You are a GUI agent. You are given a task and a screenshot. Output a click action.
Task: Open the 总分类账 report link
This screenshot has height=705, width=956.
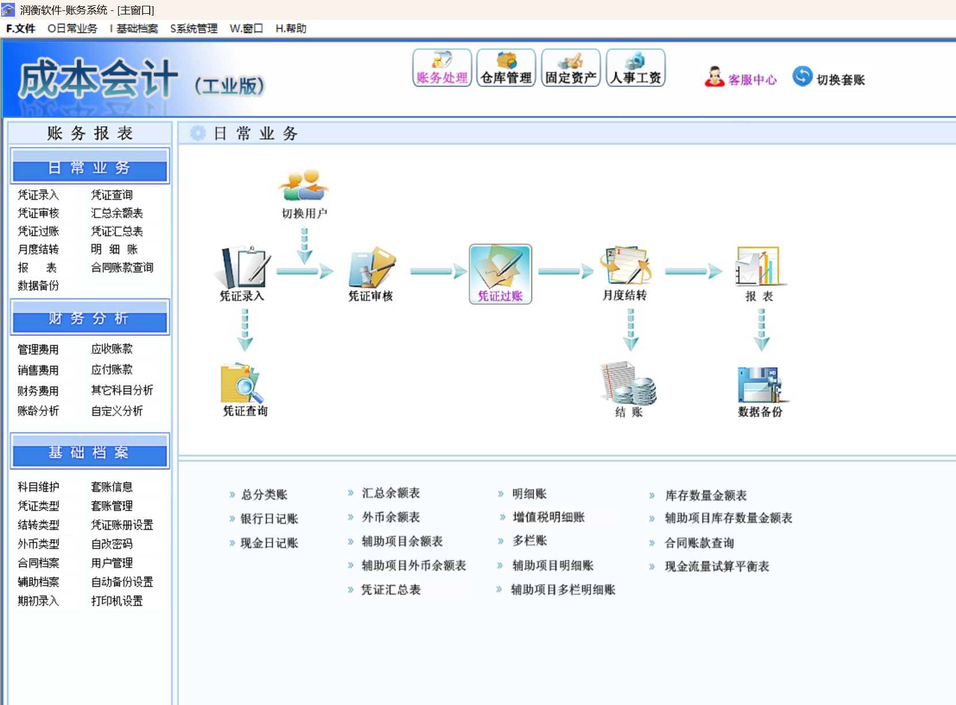pos(264,494)
